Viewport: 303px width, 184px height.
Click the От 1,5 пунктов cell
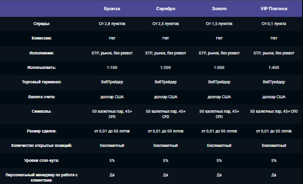219,24
